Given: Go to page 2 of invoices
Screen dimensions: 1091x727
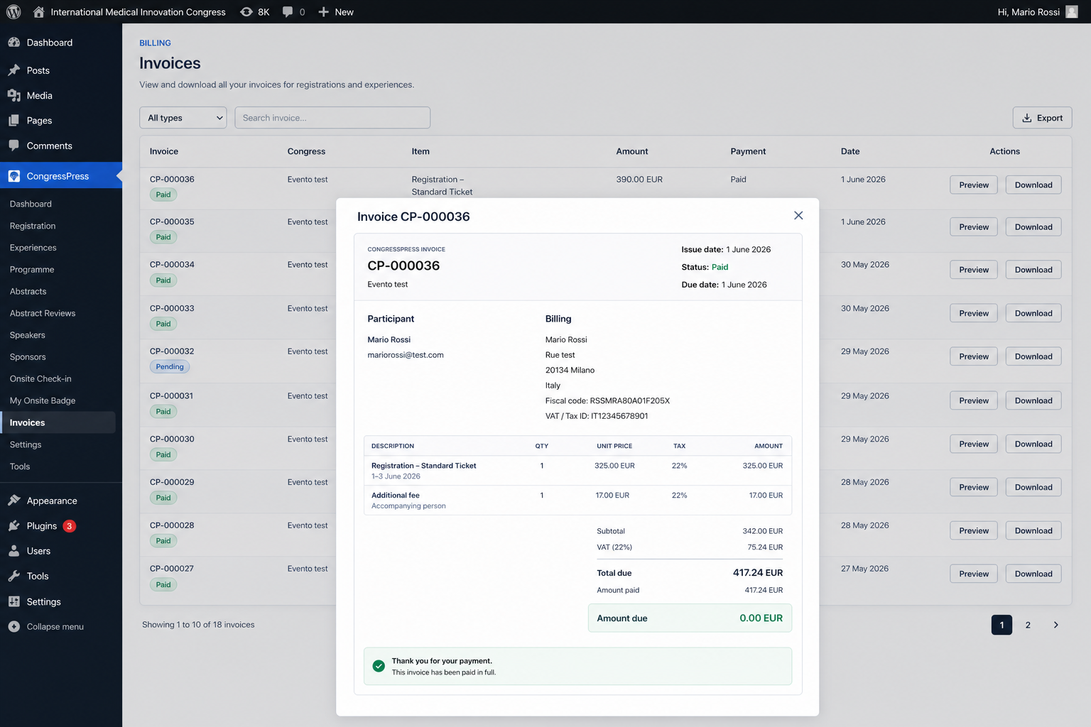Looking at the screenshot, I should click(x=1028, y=625).
